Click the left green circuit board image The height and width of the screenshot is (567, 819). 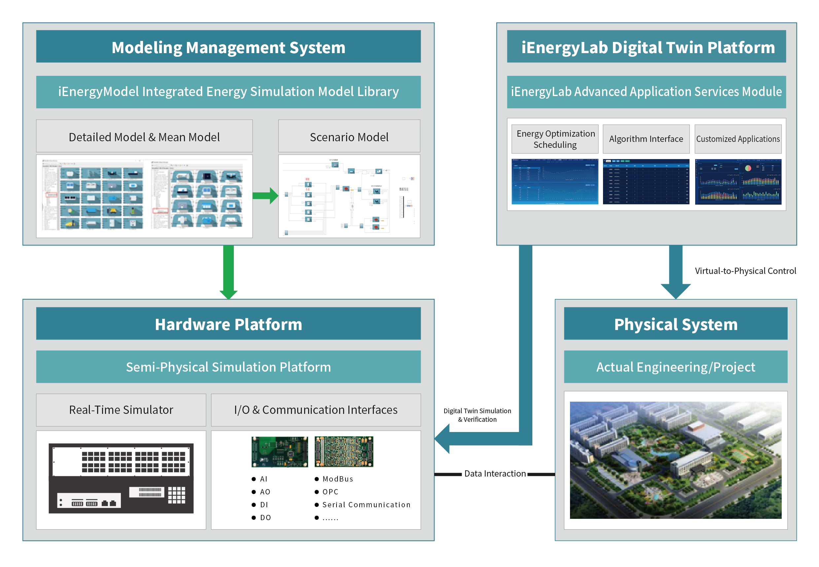pyautogui.click(x=279, y=451)
